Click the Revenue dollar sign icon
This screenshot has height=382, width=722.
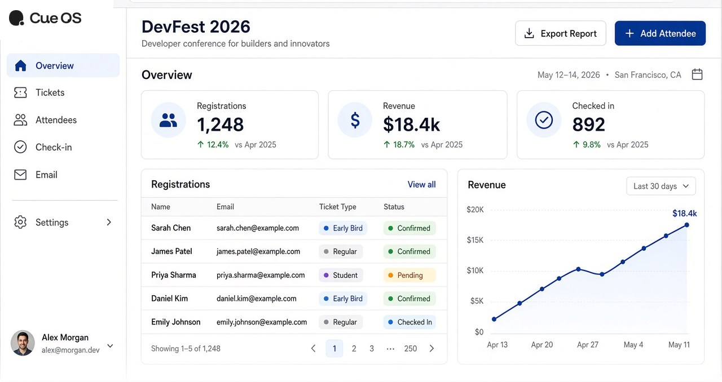tap(355, 120)
